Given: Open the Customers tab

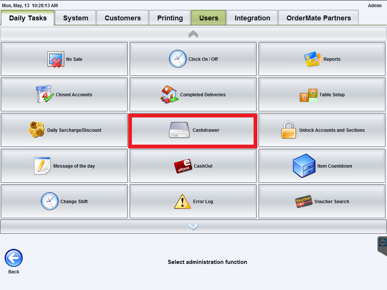Looking at the screenshot, I should coord(123,18).
